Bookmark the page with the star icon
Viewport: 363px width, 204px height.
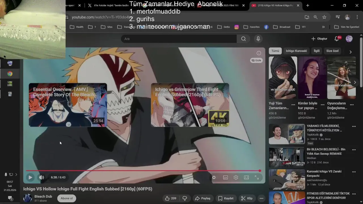click(324, 17)
